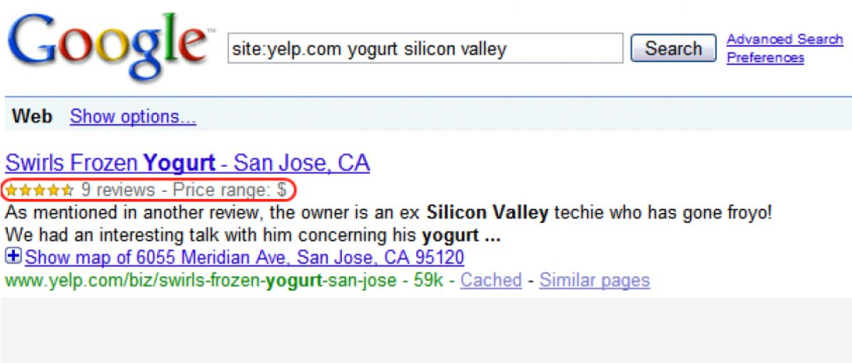Click the five-star rating icons
The image size is (852, 363).
[x=38, y=190]
